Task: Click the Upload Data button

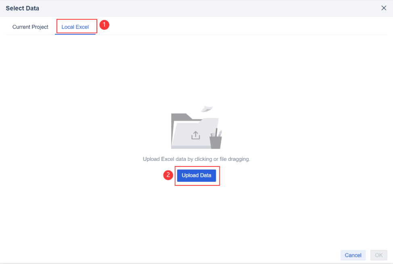Action: [x=196, y=175]
